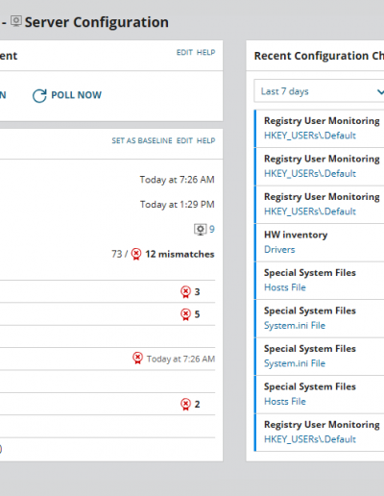Click the red mismatch icon next to 3
This screenshot has width=384, height=496.
pos(185,292)
